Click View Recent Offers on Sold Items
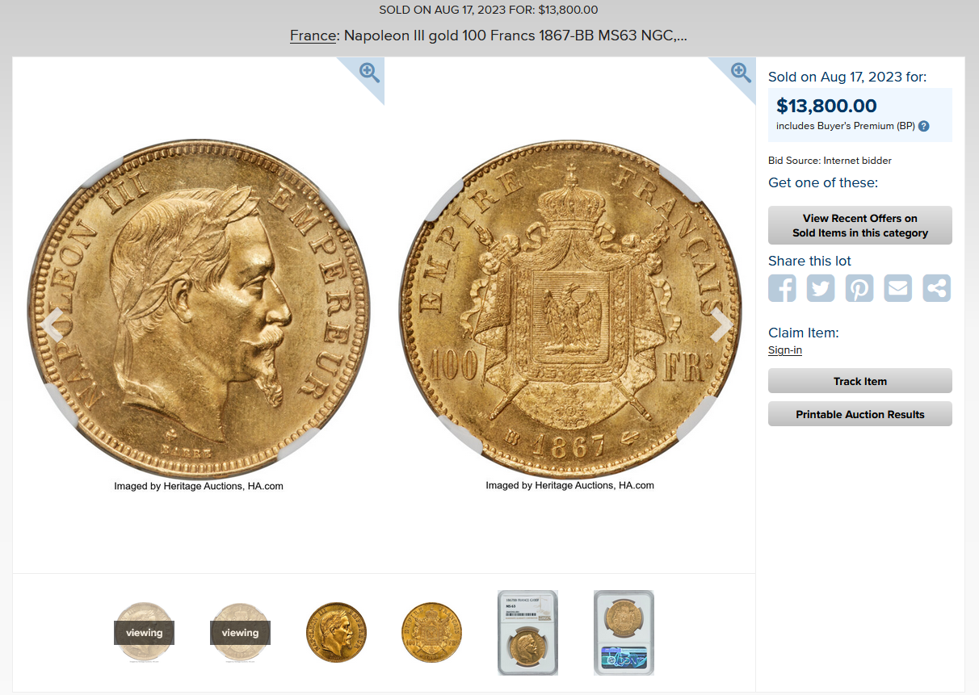 860,225
